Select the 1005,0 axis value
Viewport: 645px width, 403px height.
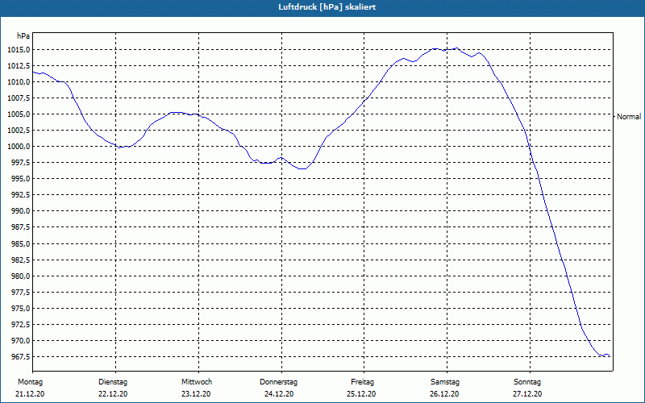[19, 114]
